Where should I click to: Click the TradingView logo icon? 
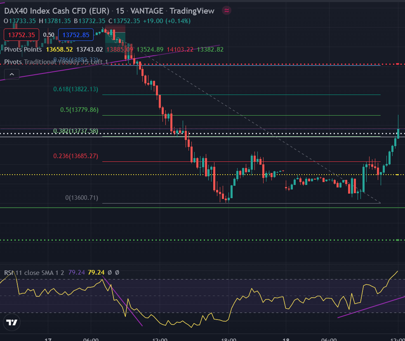pos(12,322)
